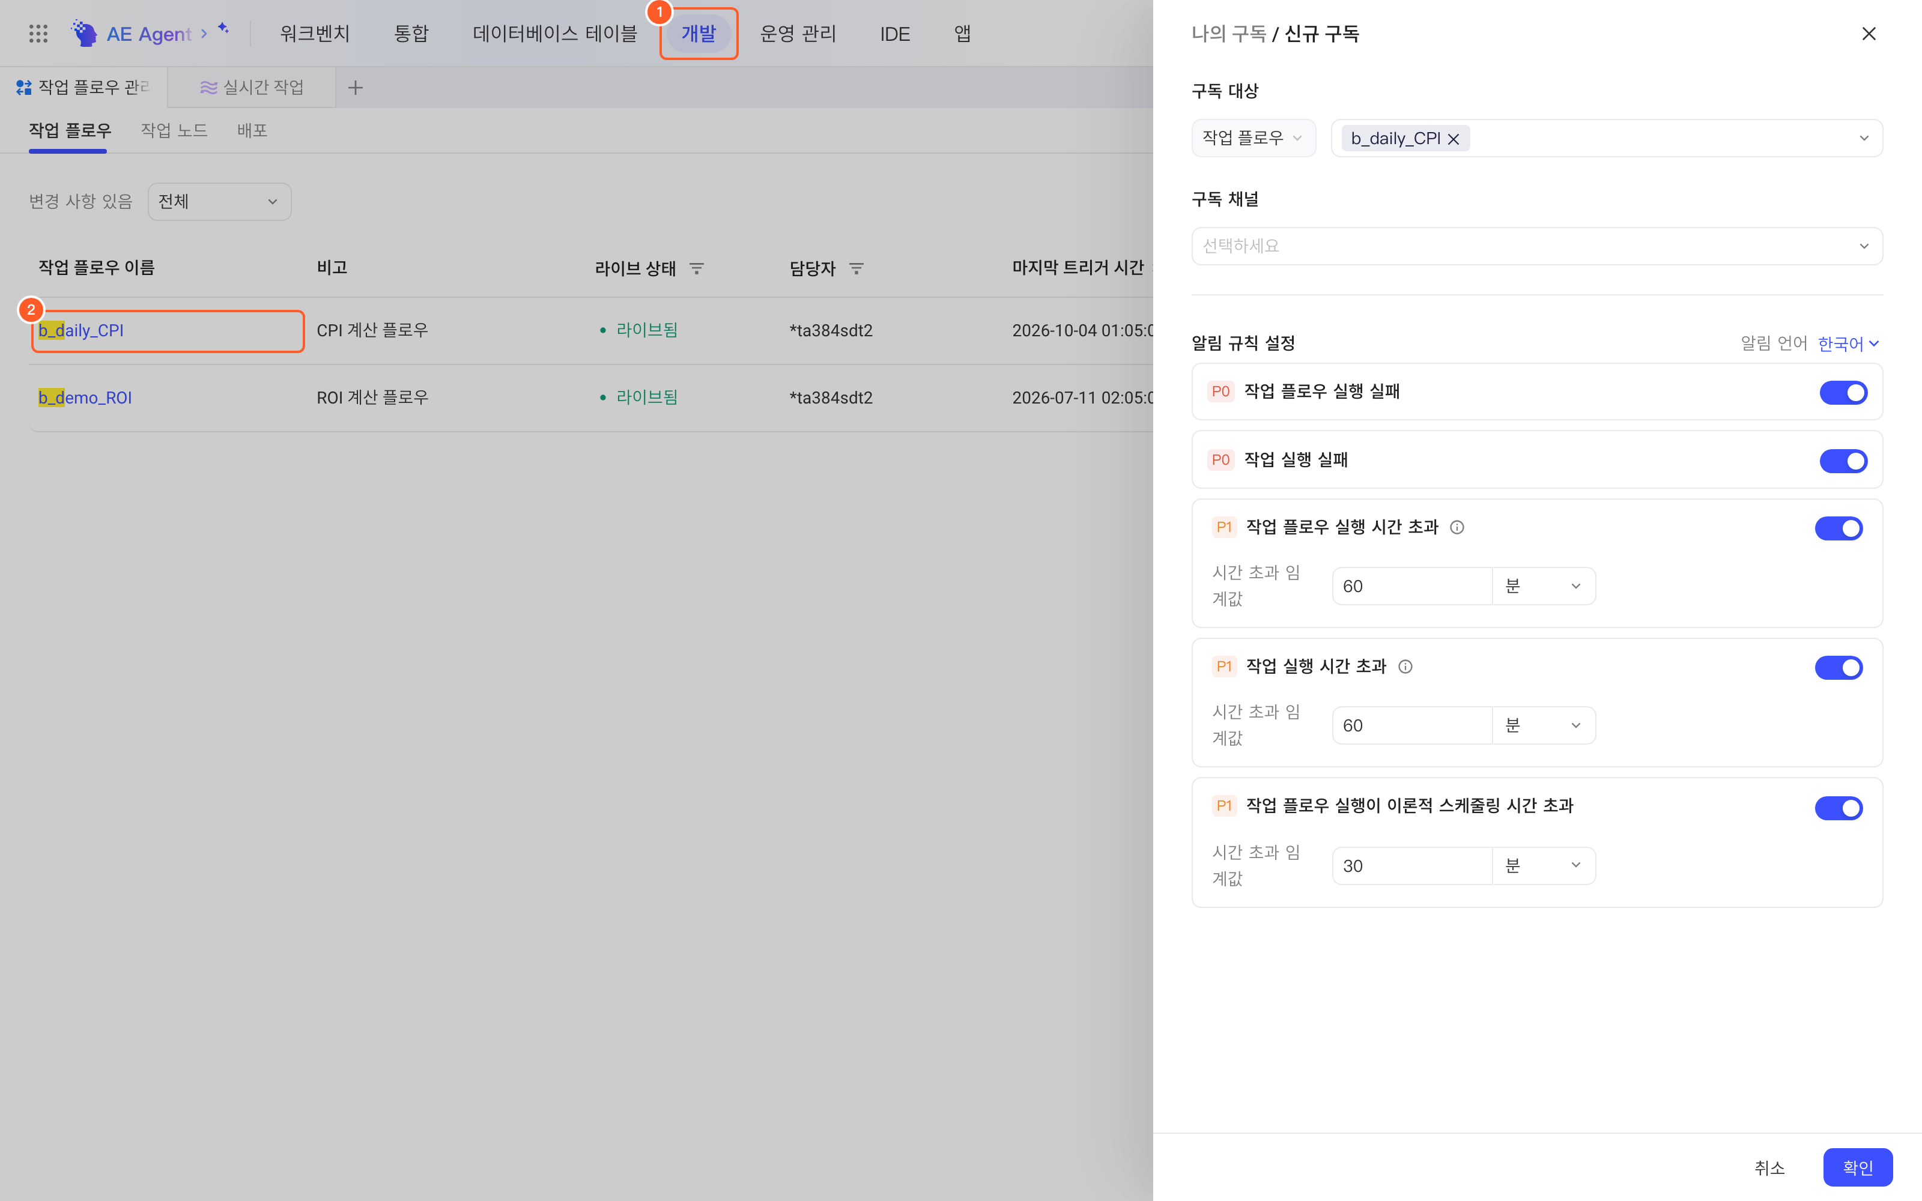Go back to 나의 구독 breadcrumb

pyautogui.click(x=1229, y=34)
